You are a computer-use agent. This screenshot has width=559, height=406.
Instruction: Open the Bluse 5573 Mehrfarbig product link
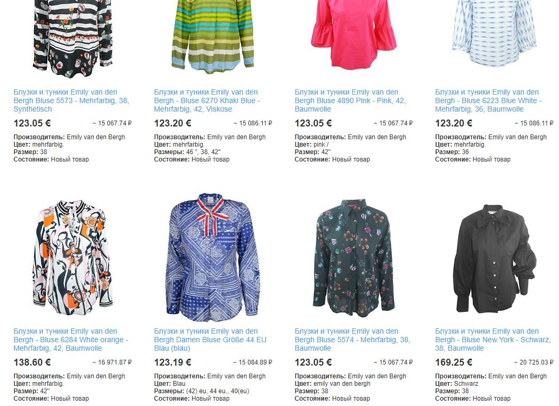pyautogui.click(x=71, y=100)
